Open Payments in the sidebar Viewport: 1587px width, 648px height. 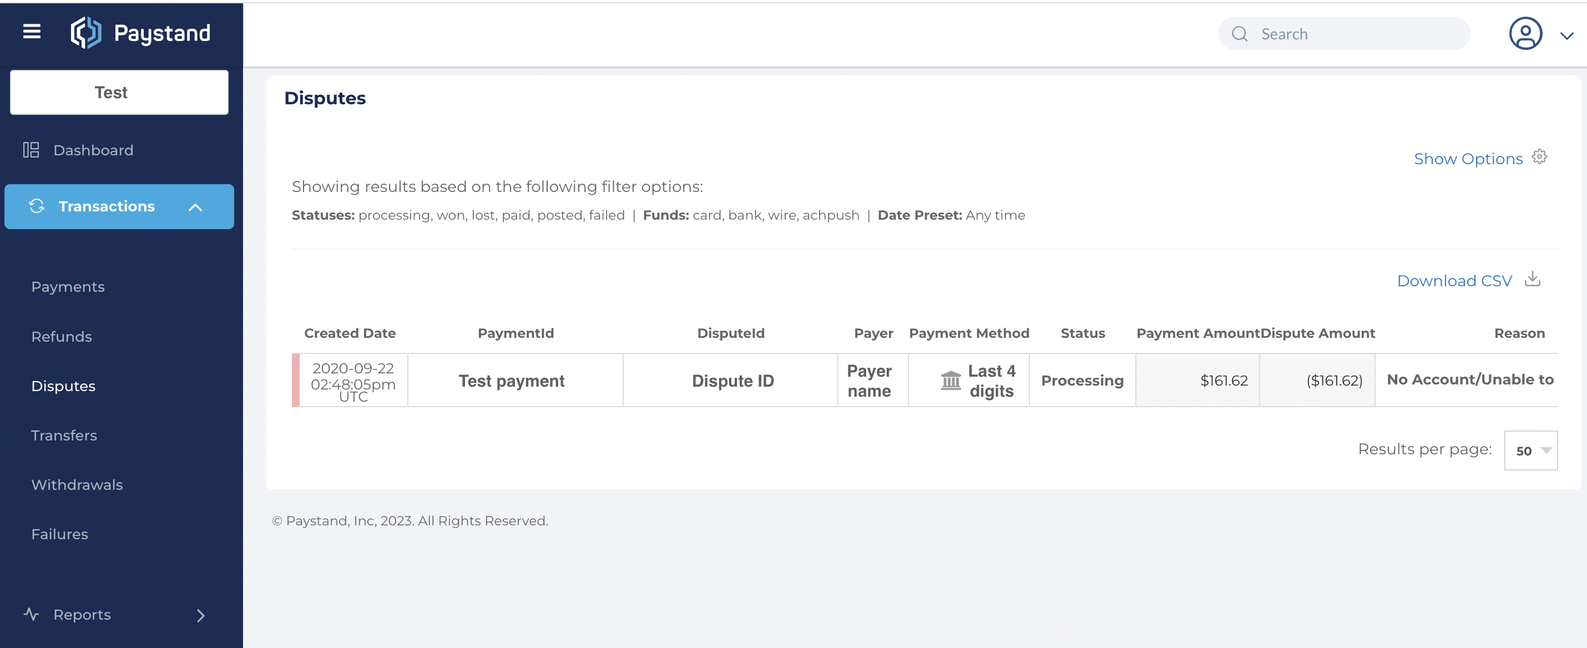point(68,287)
